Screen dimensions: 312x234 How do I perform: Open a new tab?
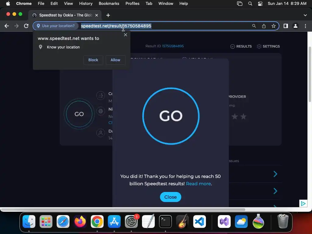click(x=108, y=15)
